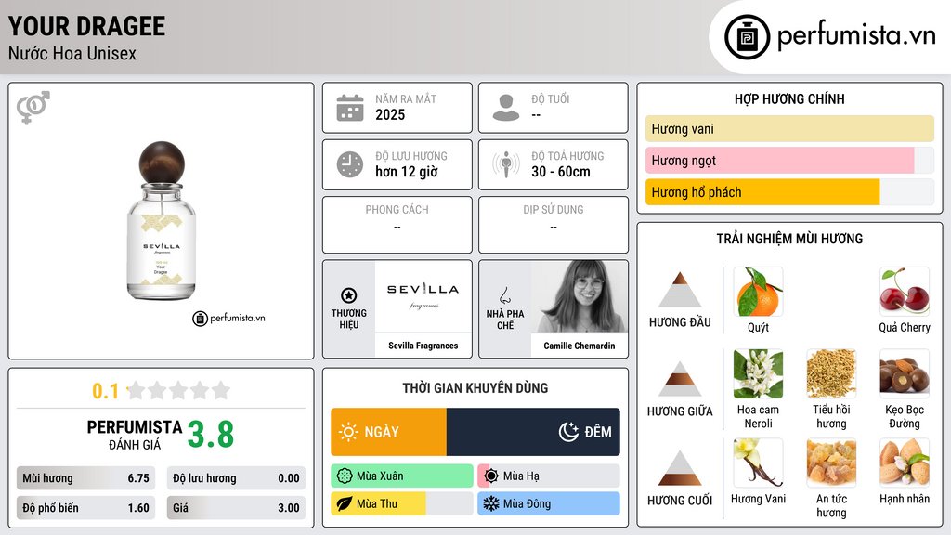
Task: Click the Hương hổ phách accord bar
Action: (x=789, y=192)
